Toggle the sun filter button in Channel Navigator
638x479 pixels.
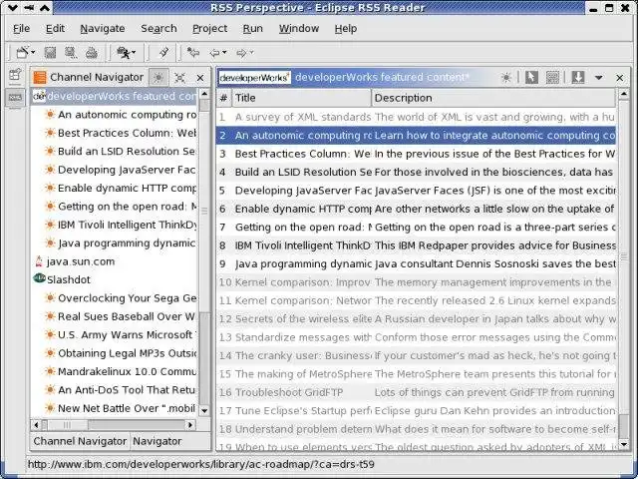(x=159, y=78)
